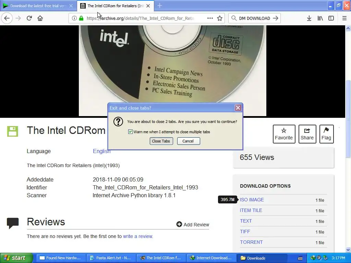Click Add Review with plus icon
351x263 pixels.
click(x=193, y=225)
